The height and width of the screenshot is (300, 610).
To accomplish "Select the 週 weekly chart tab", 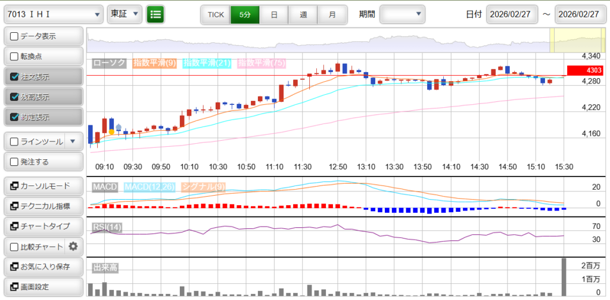I will coord(303,14).
